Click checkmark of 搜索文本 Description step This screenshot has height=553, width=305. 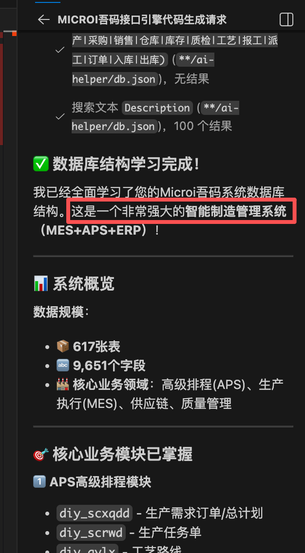pyautogui.click(x=60, y=116)
